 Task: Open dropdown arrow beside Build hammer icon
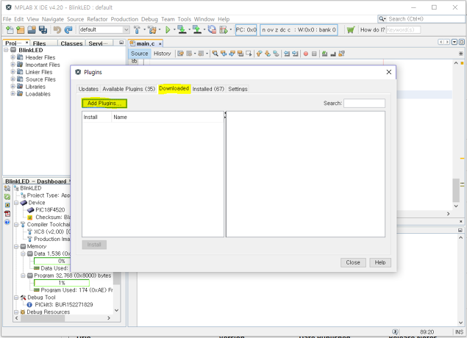[x=144, y=29]
